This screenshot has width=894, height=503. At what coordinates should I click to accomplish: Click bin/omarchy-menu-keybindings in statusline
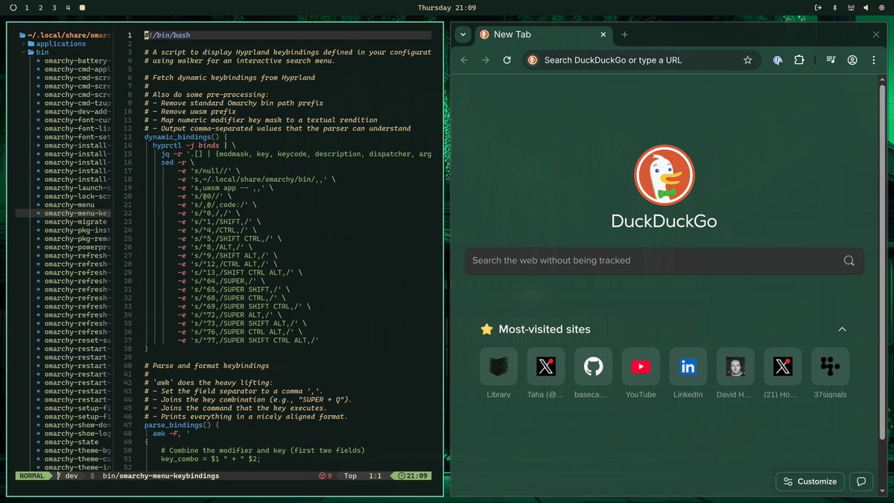click(x=160, y=475)
